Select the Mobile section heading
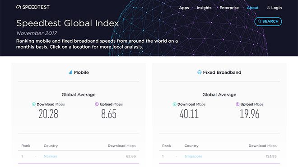The image size is (298, 167). pyautogui.click(x=81, y=72)
